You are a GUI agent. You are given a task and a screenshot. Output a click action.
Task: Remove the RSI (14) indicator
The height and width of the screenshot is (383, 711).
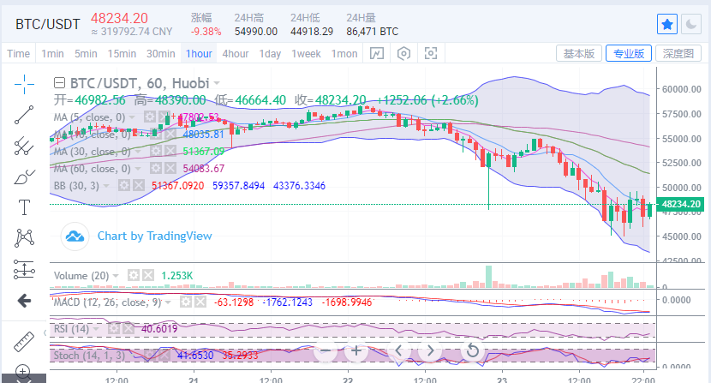(128, 328)
